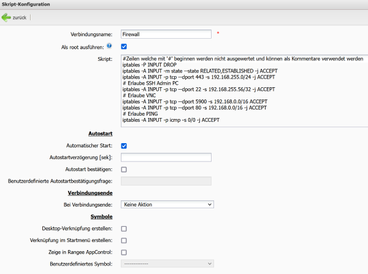Expand the 'Benutzerdefiniertes Symbol' dropdown

[167, 264]
